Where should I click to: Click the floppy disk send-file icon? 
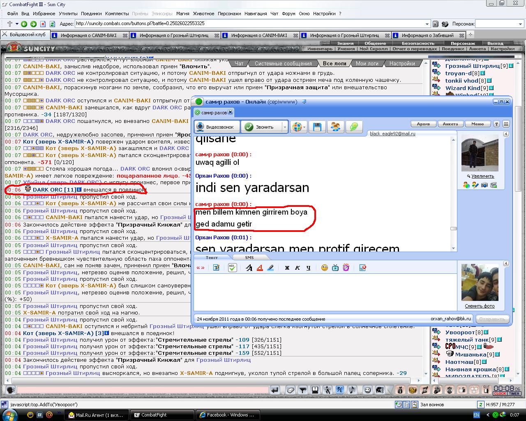point(317,127)
